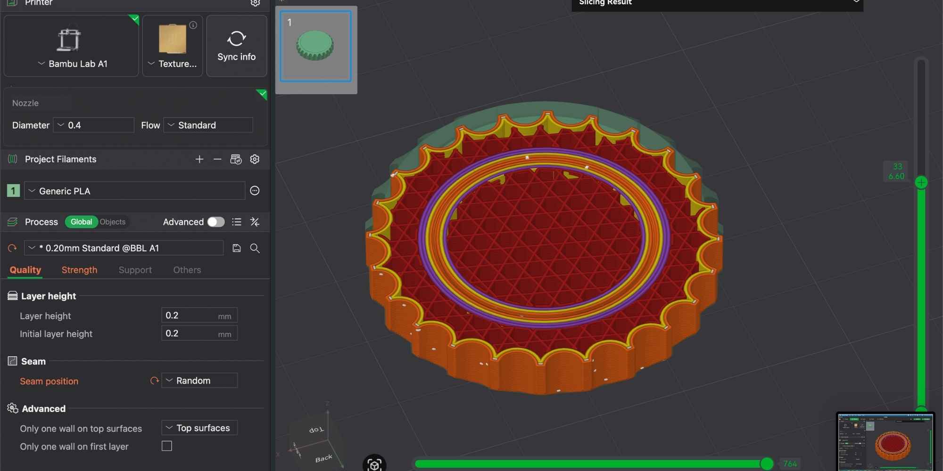Click the Back face of view cube
Image resolution: width=943 pixels, height=471 pixels.
tap(323, 458)
